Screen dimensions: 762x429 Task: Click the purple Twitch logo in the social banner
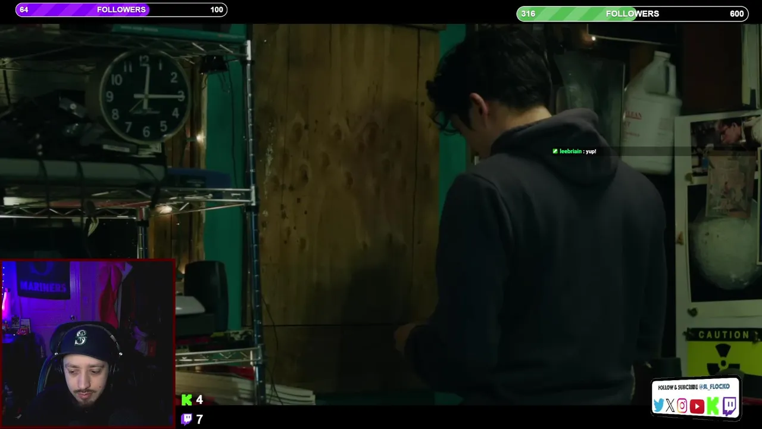pos(729,406)
